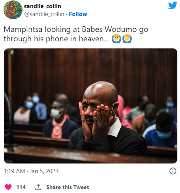
Task: Visit the @sandile_collin handle link
Action: 44,14
